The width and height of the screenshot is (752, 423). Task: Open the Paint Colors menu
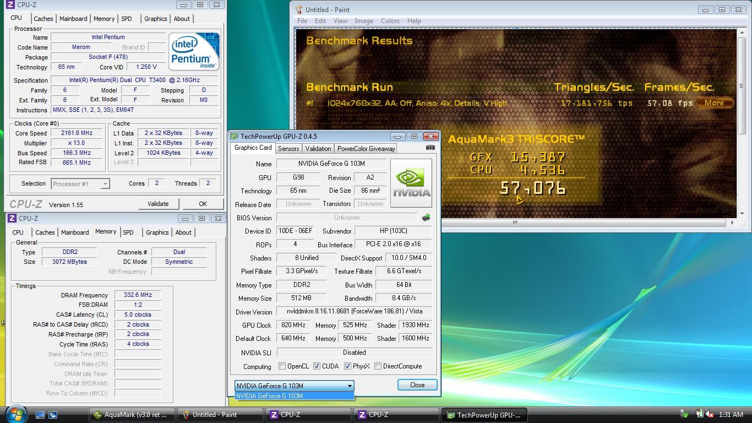[390, 21]
